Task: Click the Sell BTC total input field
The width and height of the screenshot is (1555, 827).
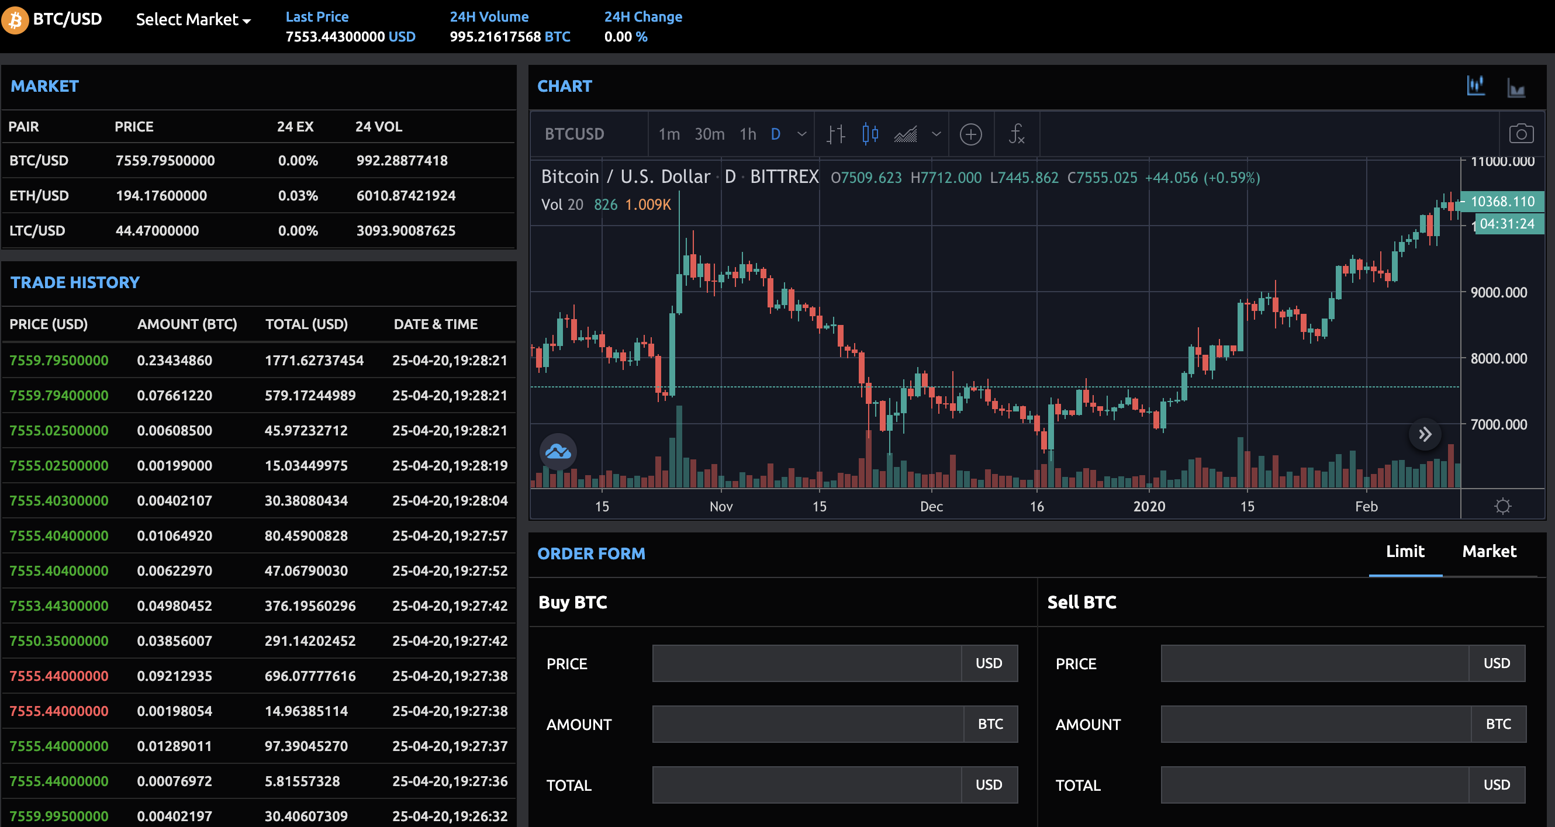Action: click(x=1315, y=785)
